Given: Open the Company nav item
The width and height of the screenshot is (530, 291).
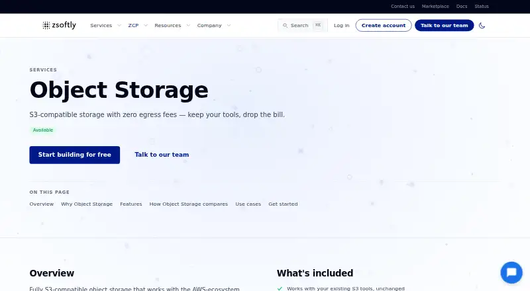Looking at the screenshot, I should (209, 25).
